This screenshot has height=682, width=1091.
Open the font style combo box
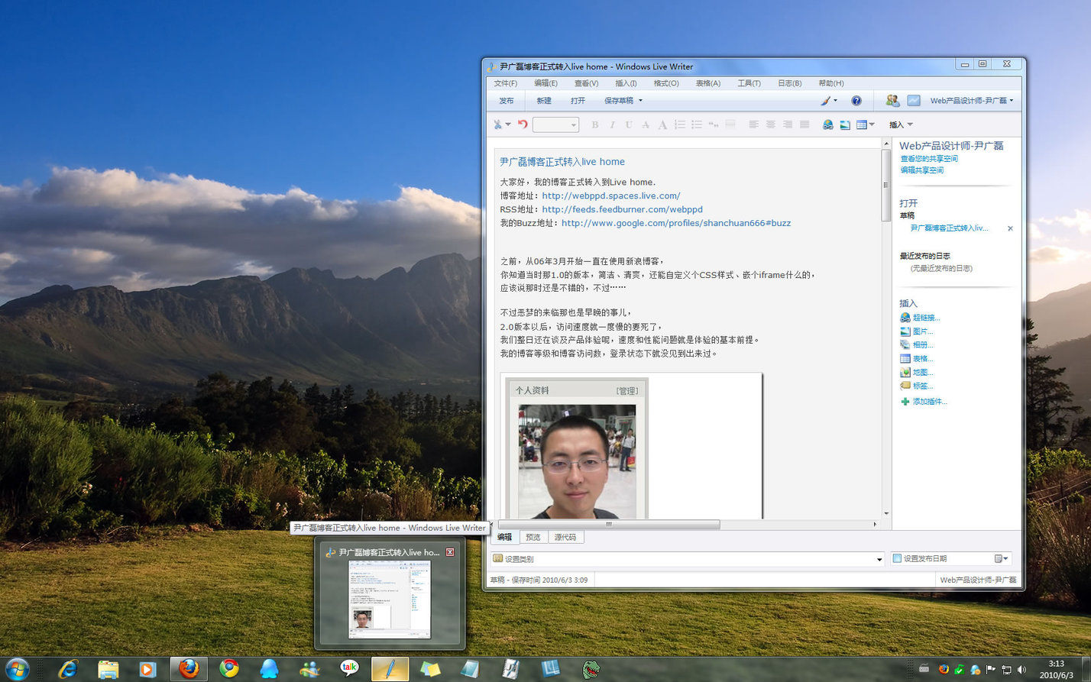click(x=555, y=124)
